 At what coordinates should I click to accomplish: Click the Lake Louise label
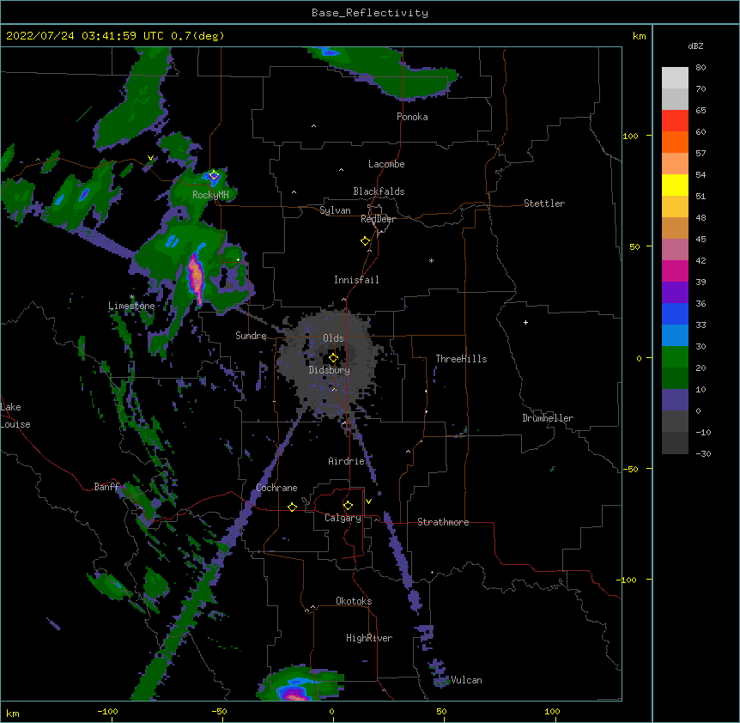[15, 416]
